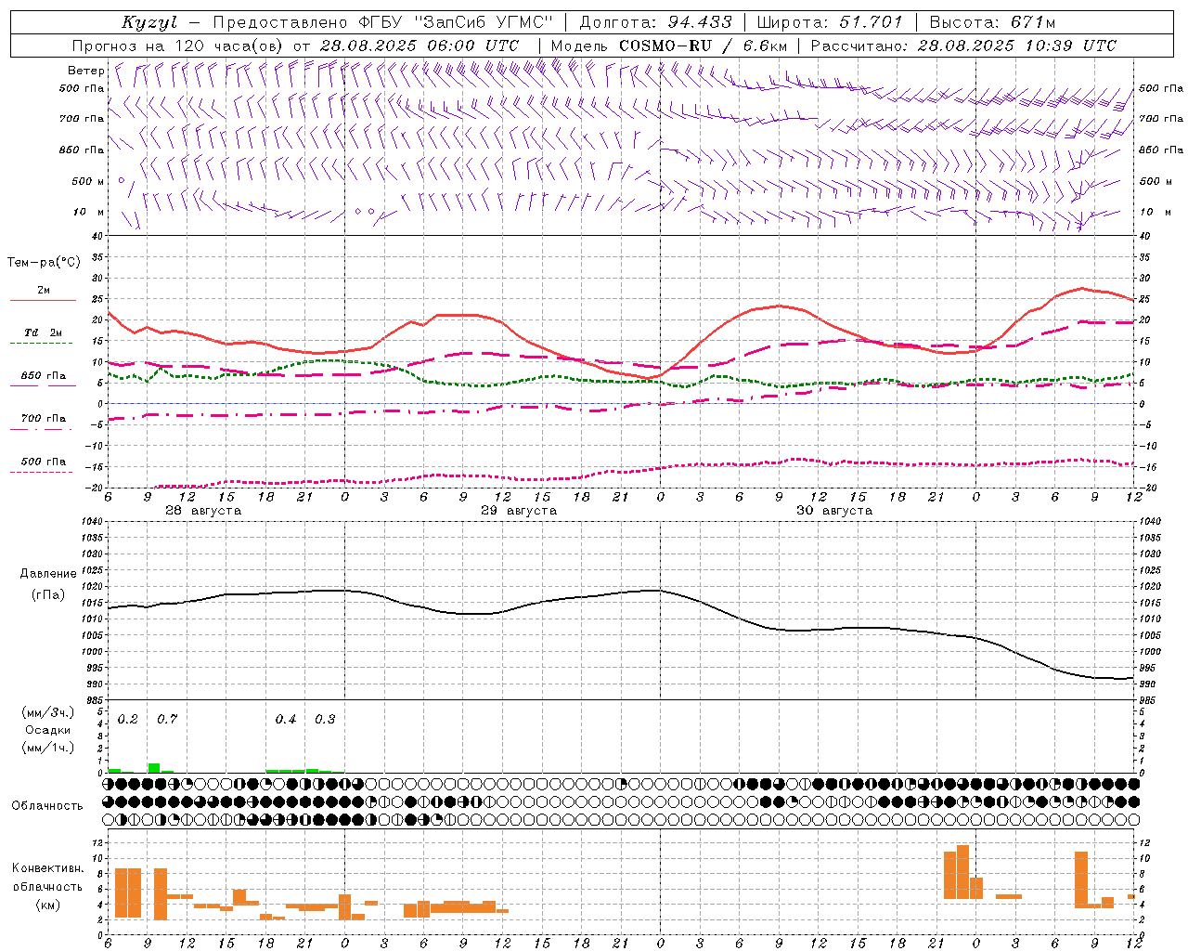This screenshot has height=951, width=1188.
Task: Select the "Широта: 51.701" latitude value
Action: pyautogui.click(x=830, y=22)
